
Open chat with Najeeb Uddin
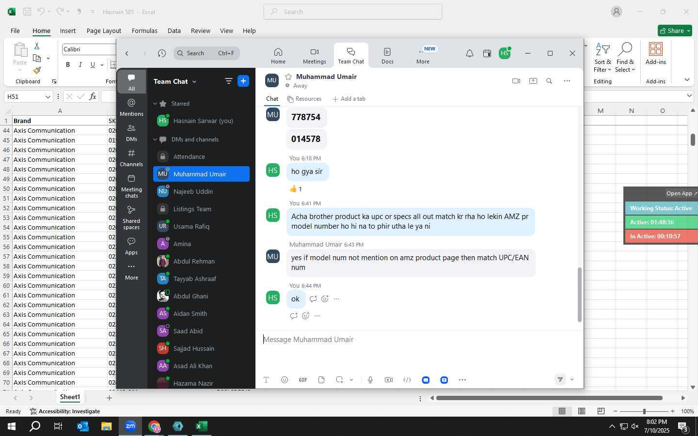pyautogui.click(x=201, y=191)
